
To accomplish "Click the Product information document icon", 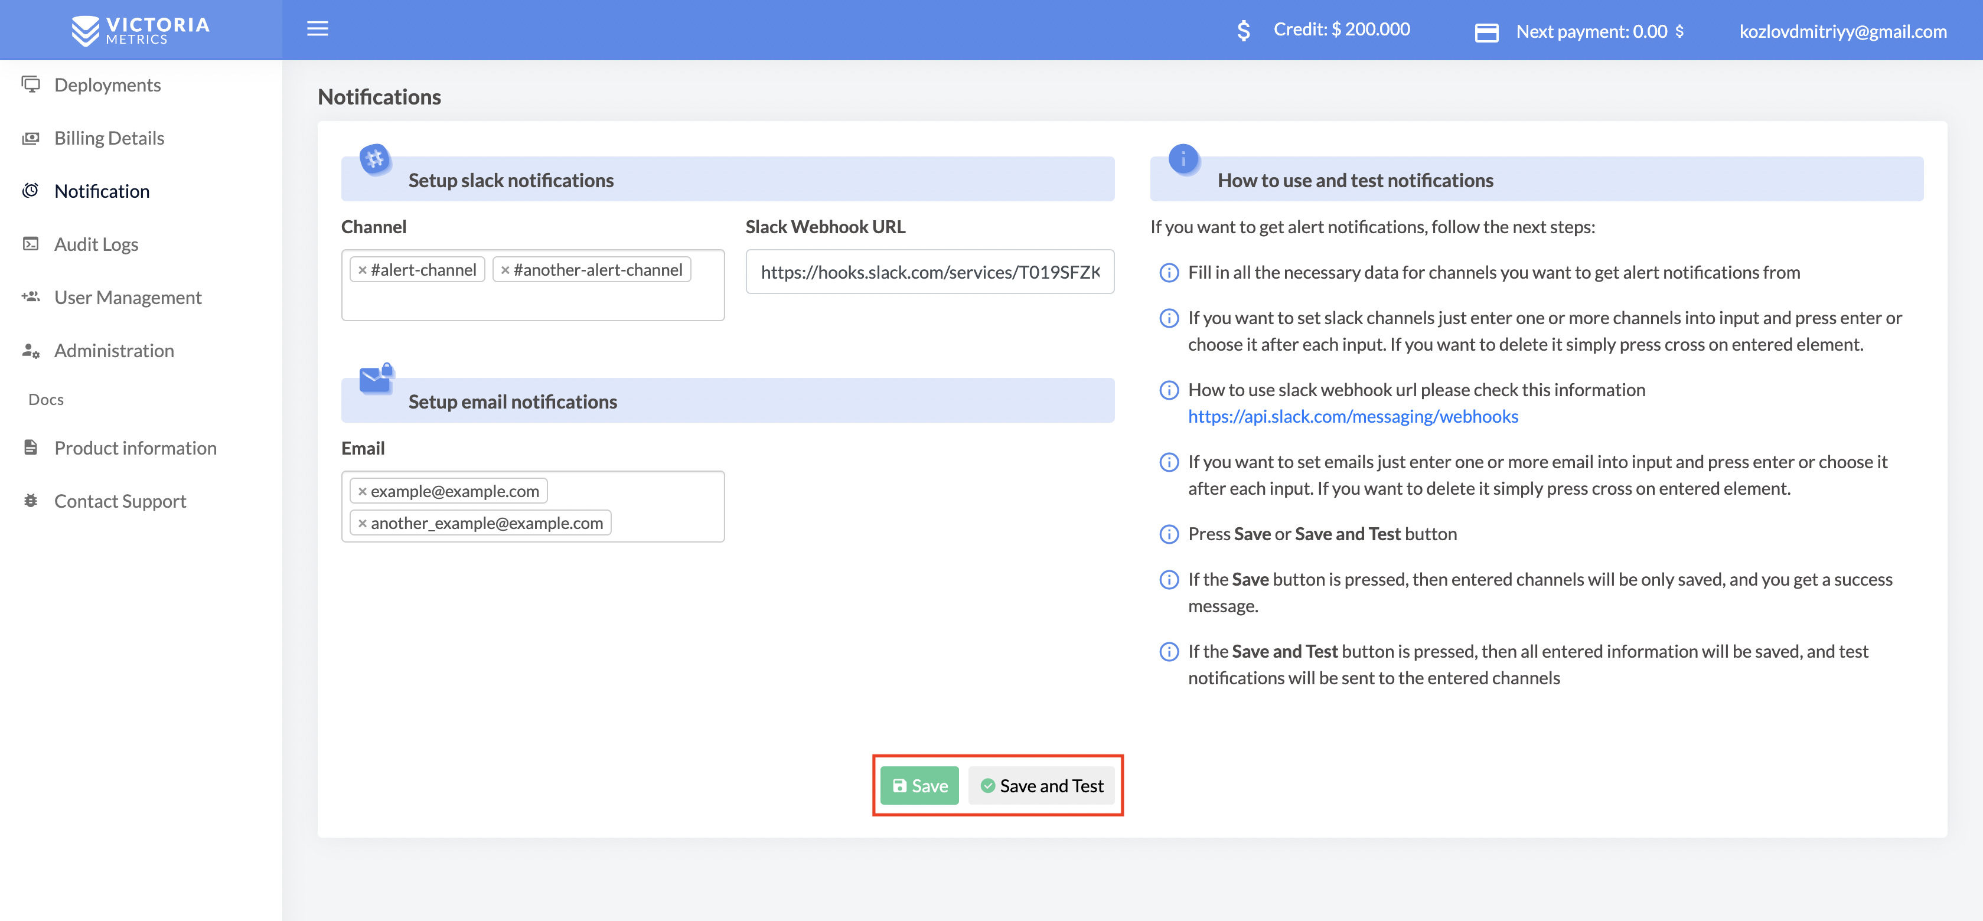I will [31, 447].
